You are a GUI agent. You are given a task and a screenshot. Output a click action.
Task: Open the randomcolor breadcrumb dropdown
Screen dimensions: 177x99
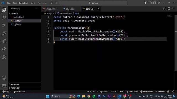[65, 13]
